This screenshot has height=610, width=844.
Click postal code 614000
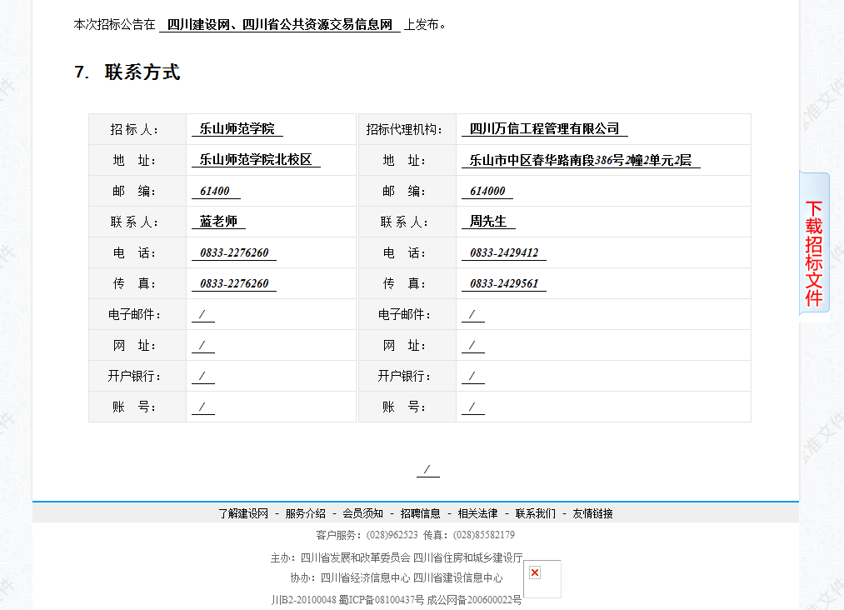[x=487, y=191]
